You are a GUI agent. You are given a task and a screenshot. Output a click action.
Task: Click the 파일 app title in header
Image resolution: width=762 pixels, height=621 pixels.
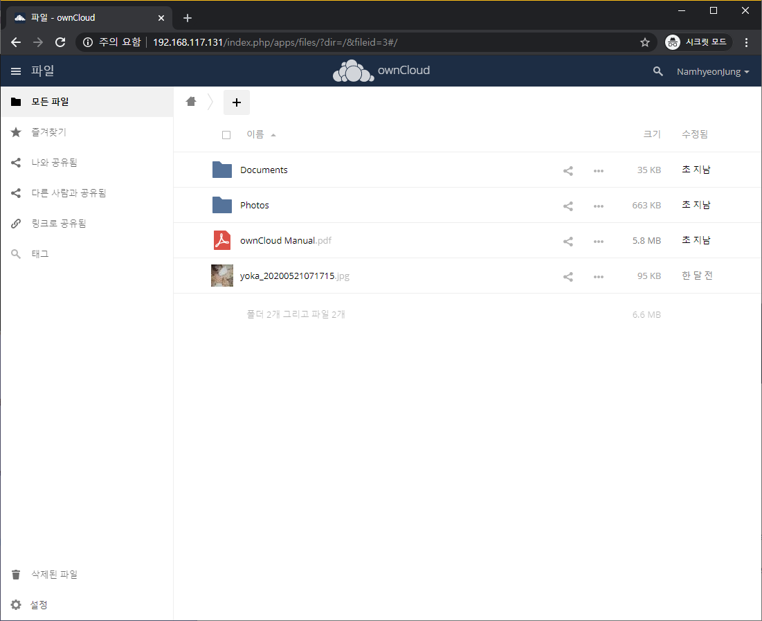coord(42,71)
